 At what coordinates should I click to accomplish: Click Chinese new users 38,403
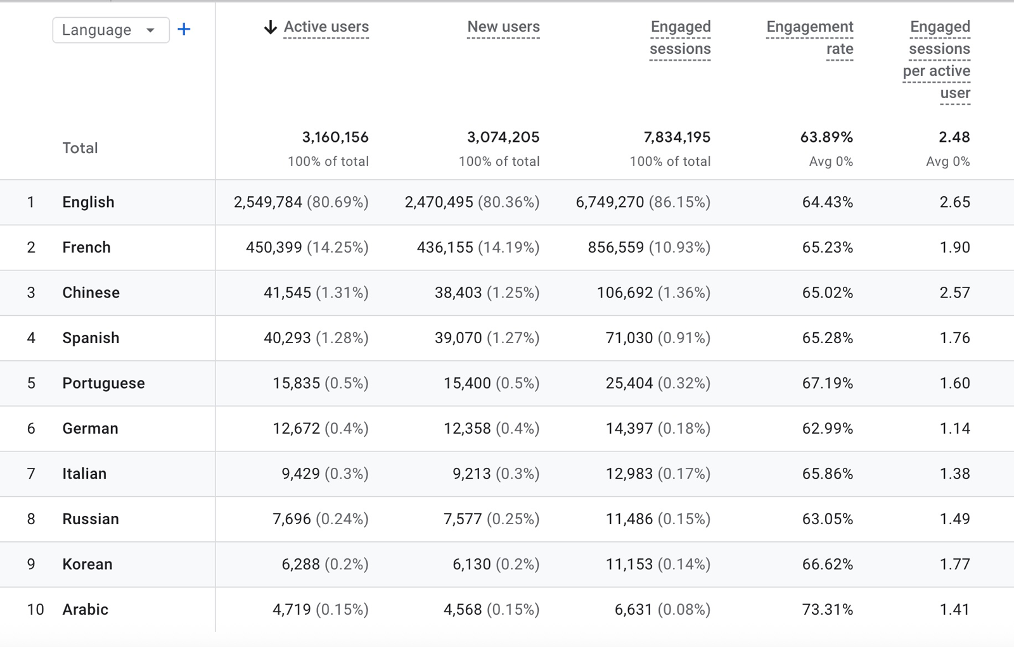458,293
